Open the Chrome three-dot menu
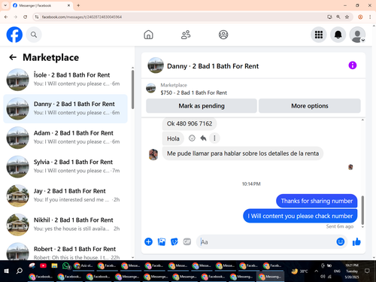The image size is (376, 282). tap(370, 17)
